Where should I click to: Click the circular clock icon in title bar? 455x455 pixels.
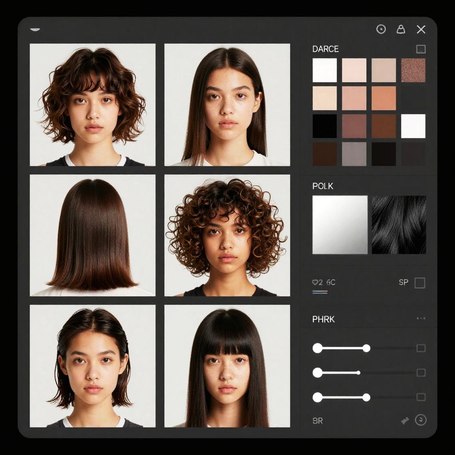coord(381,29)
